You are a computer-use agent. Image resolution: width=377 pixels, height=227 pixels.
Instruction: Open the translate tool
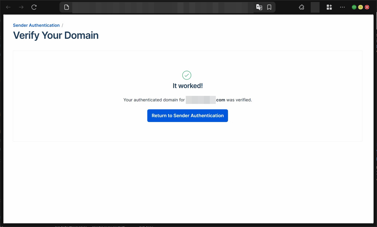click(259, 7)
